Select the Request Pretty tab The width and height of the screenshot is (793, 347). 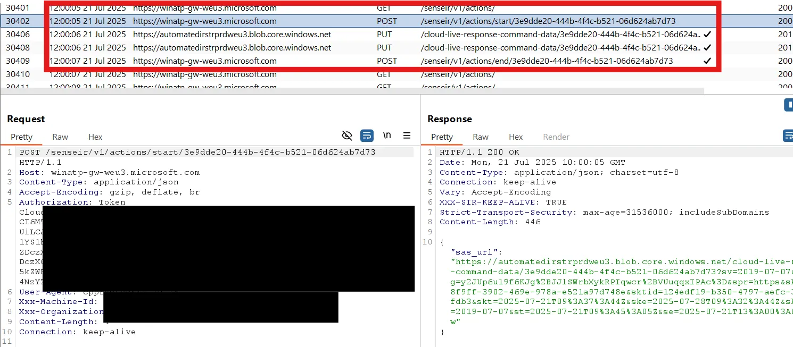pos(22,137)
